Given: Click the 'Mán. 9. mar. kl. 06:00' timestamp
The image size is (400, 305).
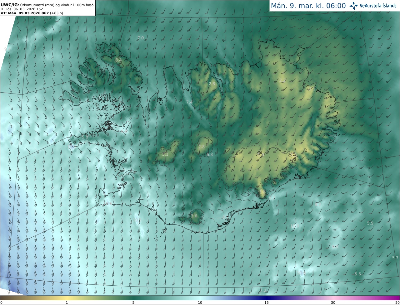Looking at the screenshot, I should tap(308, 6).
